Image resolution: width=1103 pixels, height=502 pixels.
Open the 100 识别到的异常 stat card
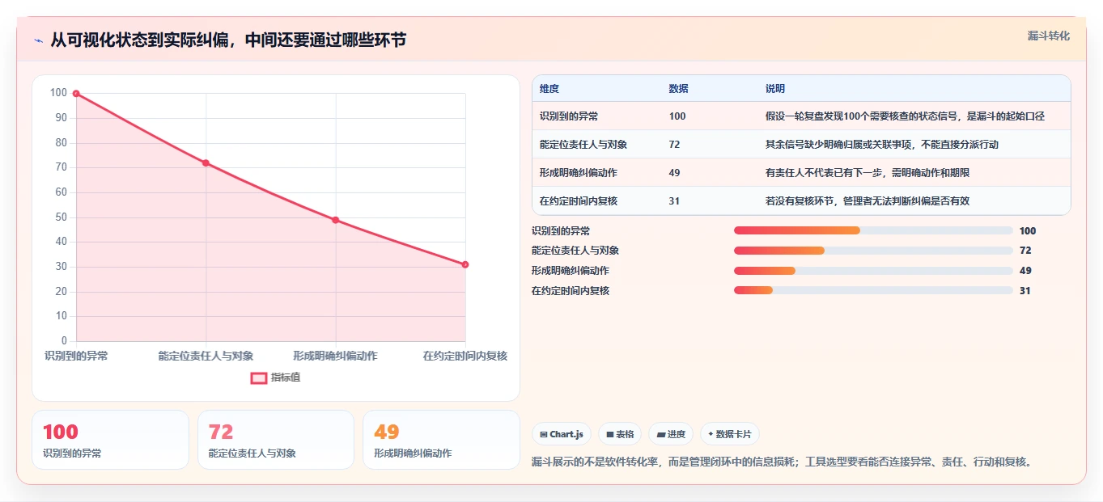(110, 440)
